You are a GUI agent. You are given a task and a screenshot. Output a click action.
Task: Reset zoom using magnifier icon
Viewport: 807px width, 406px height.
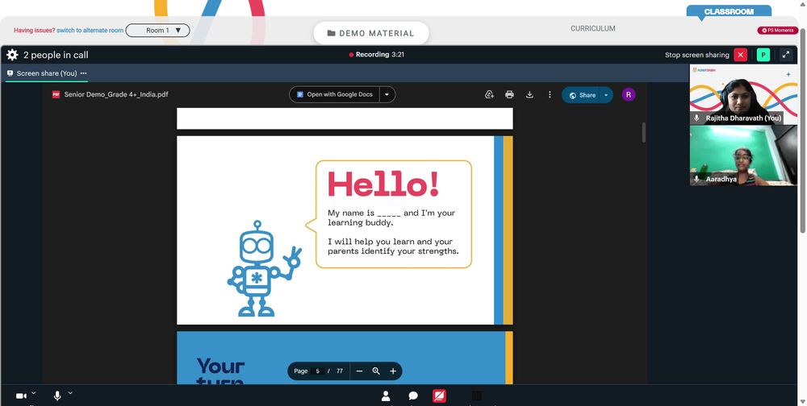pos(376,371)
